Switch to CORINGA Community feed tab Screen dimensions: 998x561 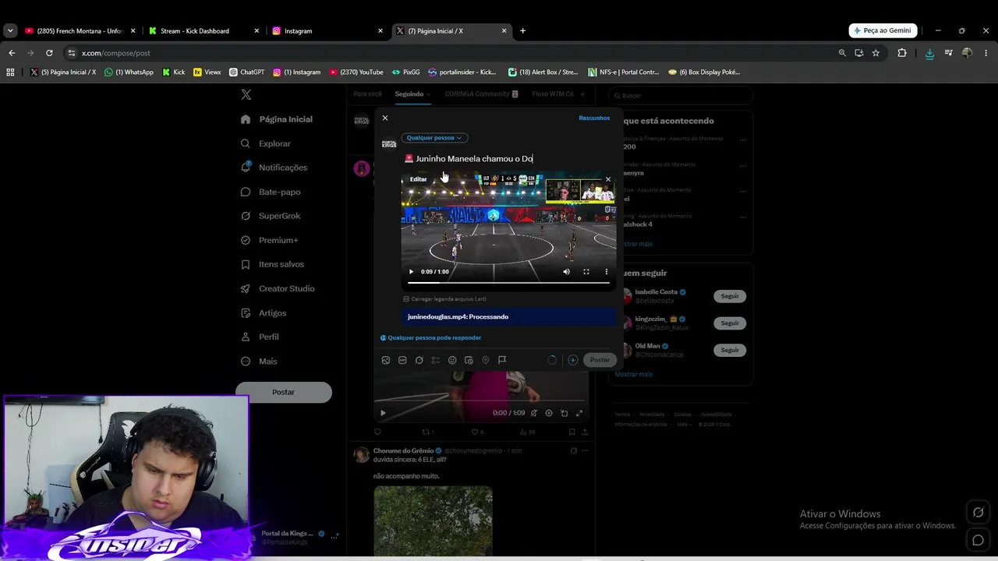pos(481,94)
